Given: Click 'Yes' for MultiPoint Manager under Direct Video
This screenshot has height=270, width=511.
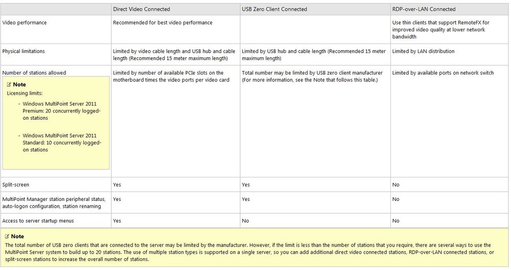Looking at the screenshot, I should (x=117, y=199).
